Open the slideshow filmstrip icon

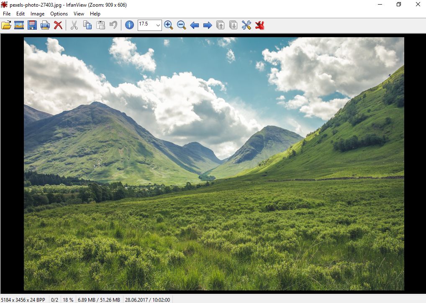pyautogui.click(x=19, y=25)
